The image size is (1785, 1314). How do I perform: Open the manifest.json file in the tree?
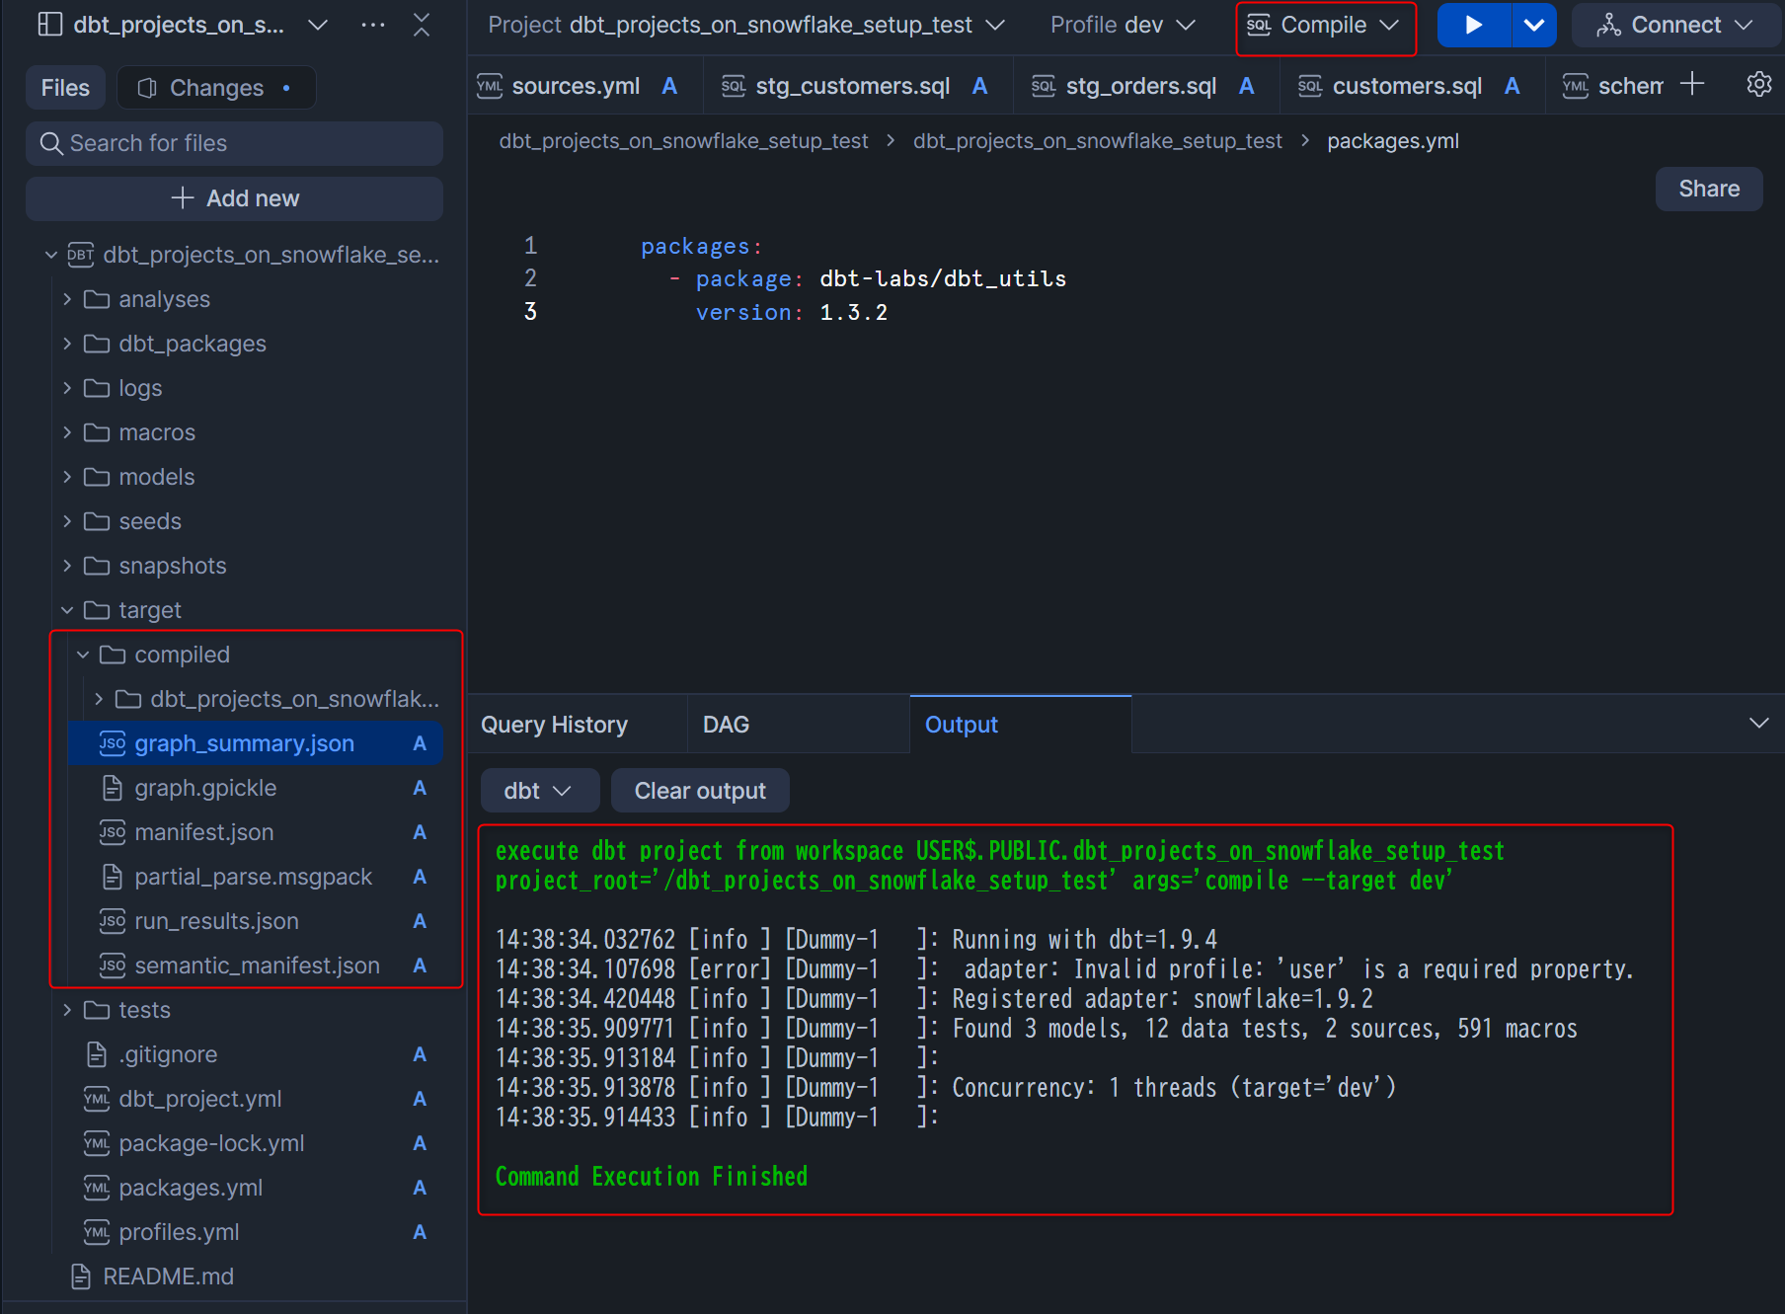(x=203, y=832)
